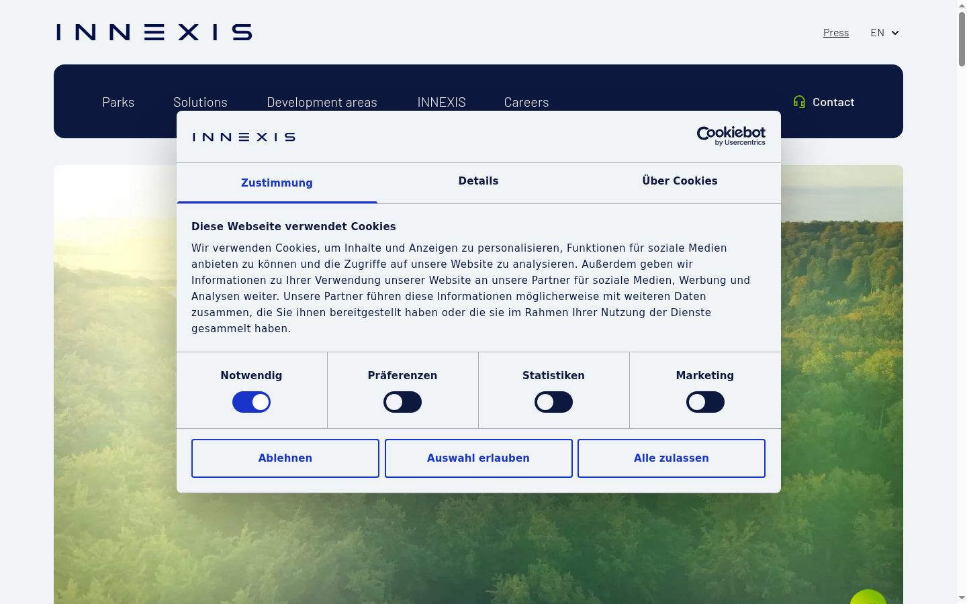This screenshot has height=604, width=967.
Task: Open the Solutions menu item
Action: coord(200,102)
